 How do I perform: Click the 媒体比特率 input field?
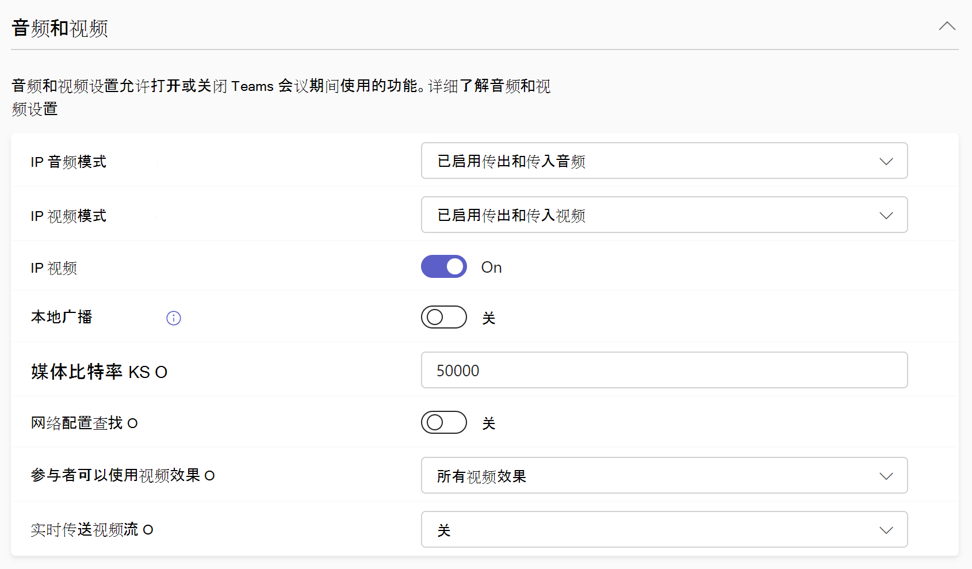click(x=664, y=370)
